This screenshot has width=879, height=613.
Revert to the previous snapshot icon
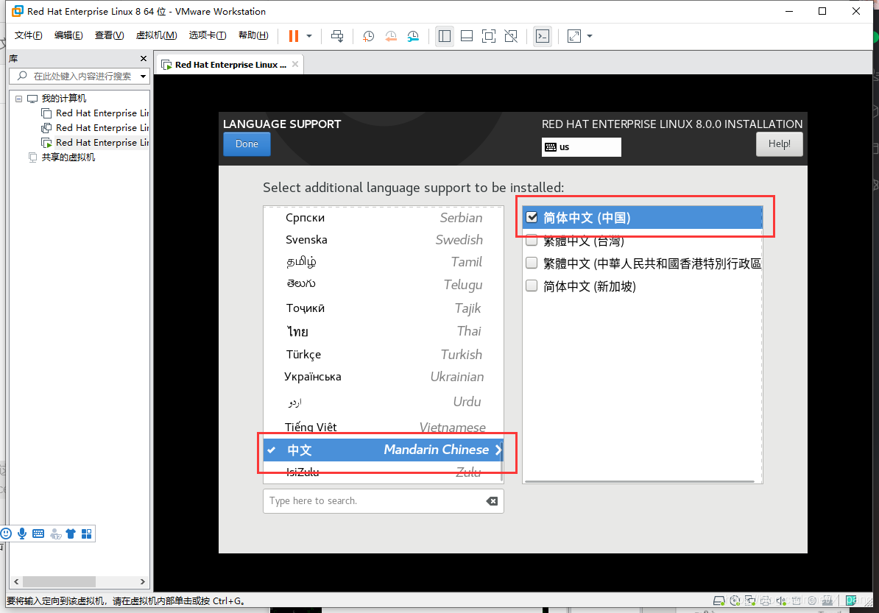391,36
